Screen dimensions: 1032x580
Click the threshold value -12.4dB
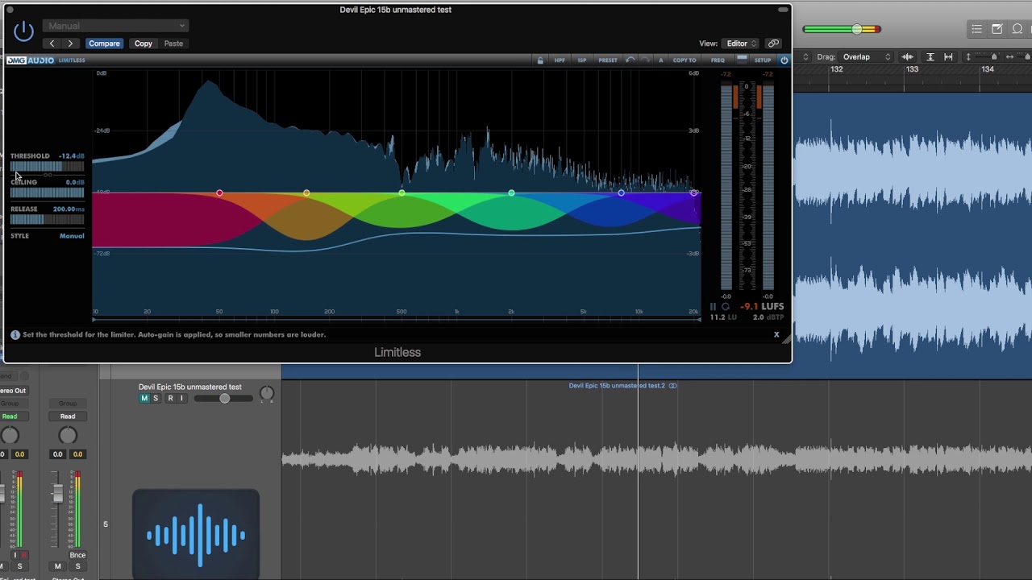point(71,156)
